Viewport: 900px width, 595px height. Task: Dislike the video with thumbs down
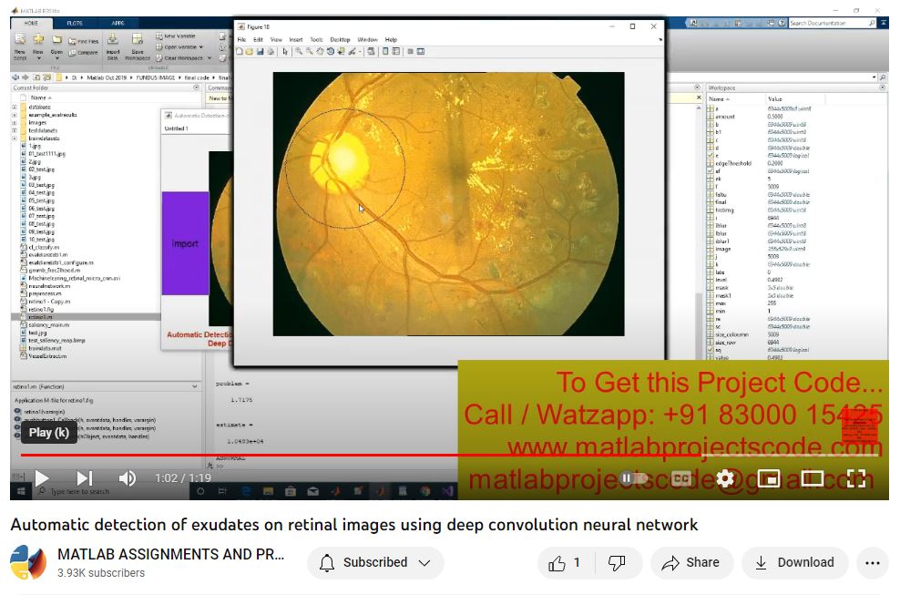618,563
